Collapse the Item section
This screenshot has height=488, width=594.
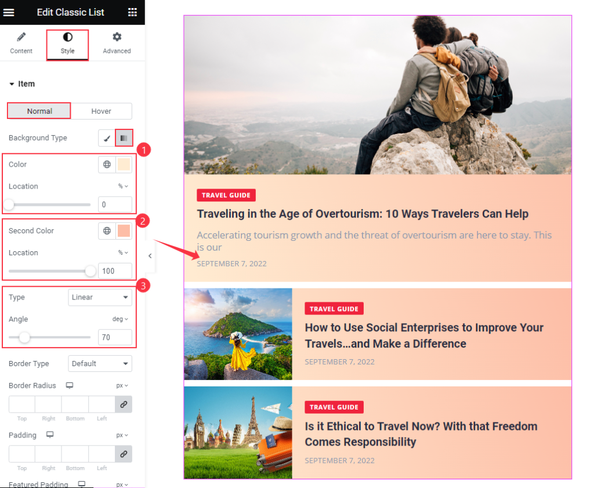[22, 84]
